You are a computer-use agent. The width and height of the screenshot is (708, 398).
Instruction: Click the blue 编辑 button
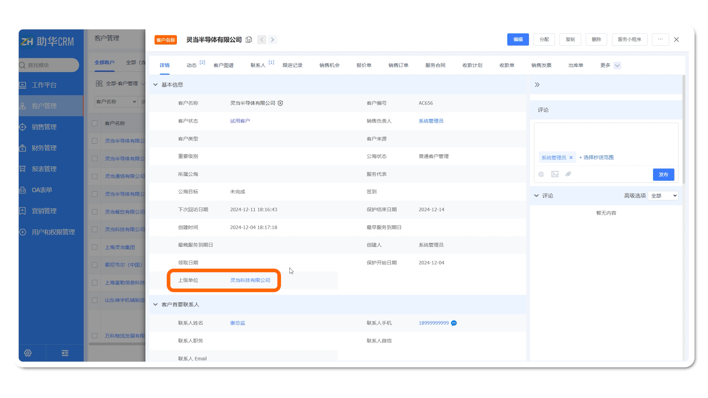pos(518,39)
